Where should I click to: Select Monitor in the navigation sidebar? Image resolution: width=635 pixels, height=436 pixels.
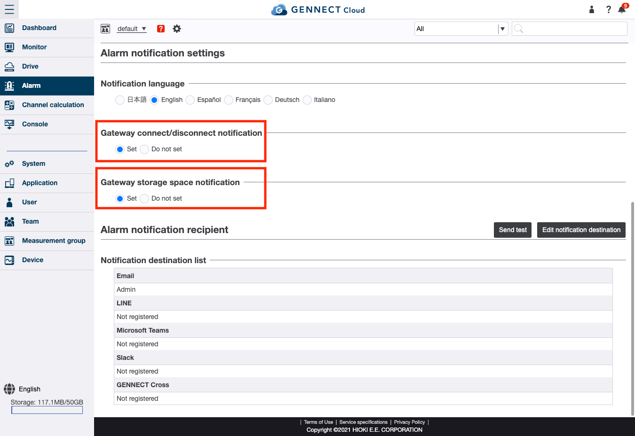[x=34, y=47]
